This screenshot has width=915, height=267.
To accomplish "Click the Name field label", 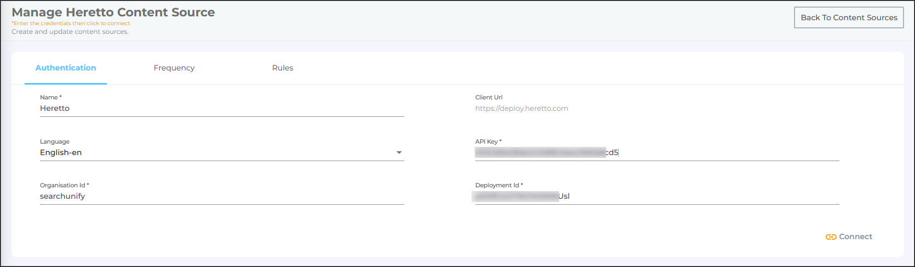I will (50, 97).
